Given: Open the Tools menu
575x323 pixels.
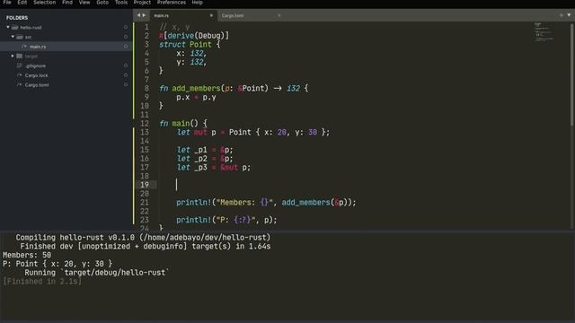Looking at the screenshot, I should click(x=121, y=2).
